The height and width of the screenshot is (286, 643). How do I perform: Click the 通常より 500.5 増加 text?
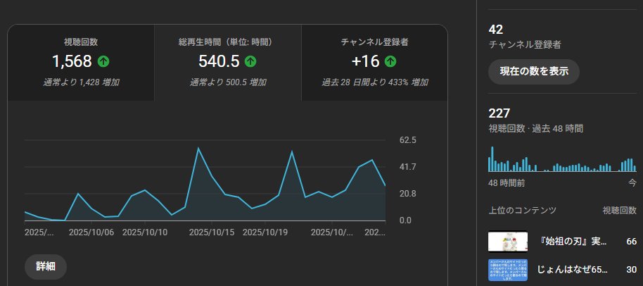pos(228,82)
